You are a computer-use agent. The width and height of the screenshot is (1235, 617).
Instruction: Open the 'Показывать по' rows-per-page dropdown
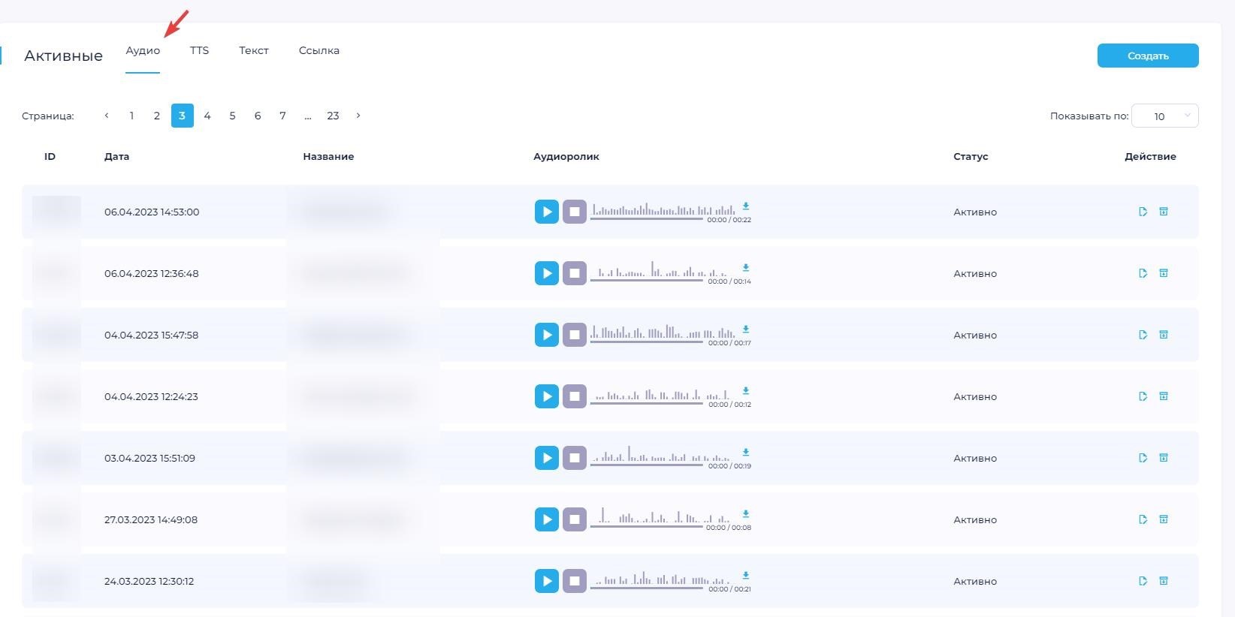click(1164, 116)
